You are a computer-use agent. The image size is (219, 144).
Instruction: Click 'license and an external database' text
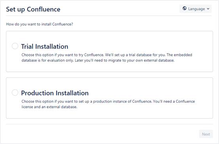tap(49, 107)
